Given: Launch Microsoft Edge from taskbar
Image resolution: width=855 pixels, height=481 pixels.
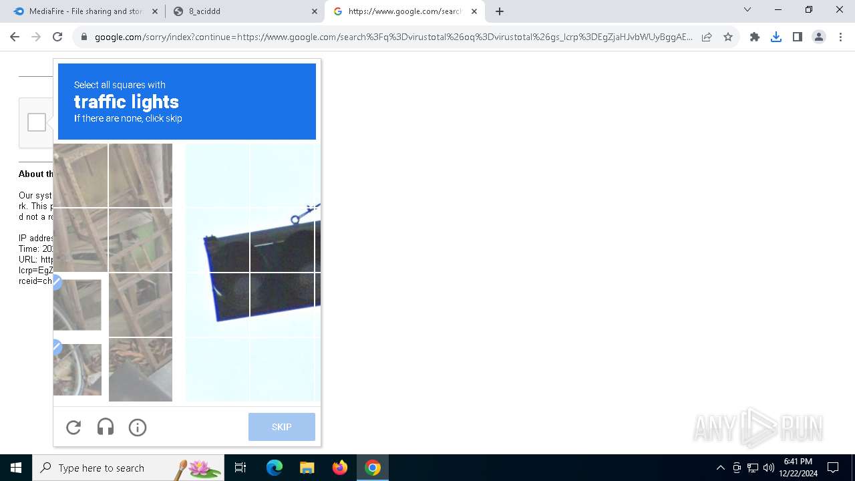Looking at the screenshot, I should click(x=275, y=468).
